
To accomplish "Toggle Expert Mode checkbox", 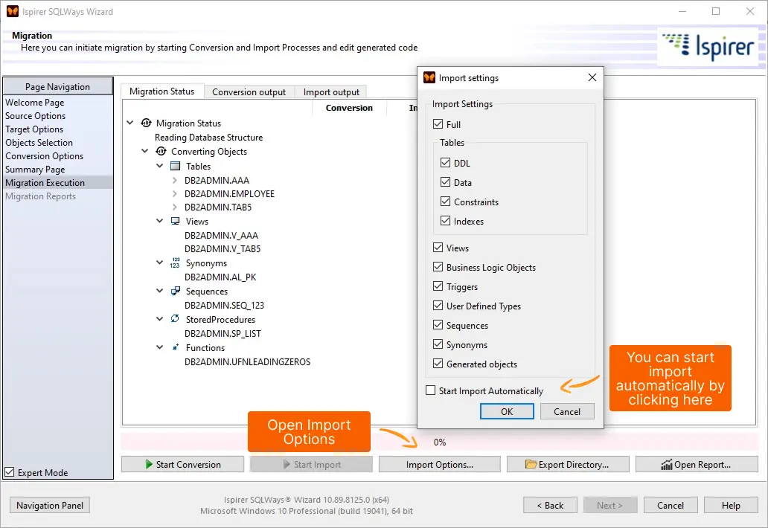I will [x=10, y=472].
